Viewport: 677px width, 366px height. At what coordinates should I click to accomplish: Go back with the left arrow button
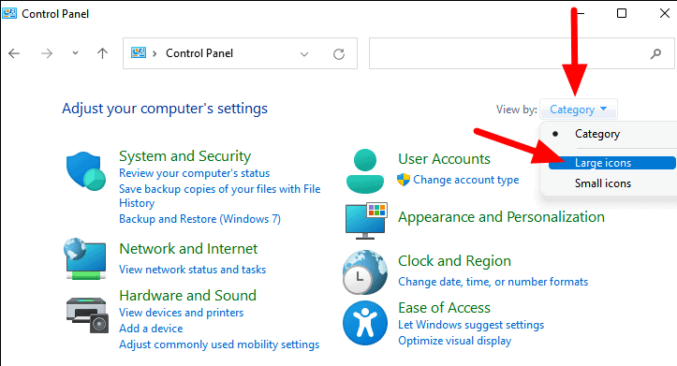14,53
